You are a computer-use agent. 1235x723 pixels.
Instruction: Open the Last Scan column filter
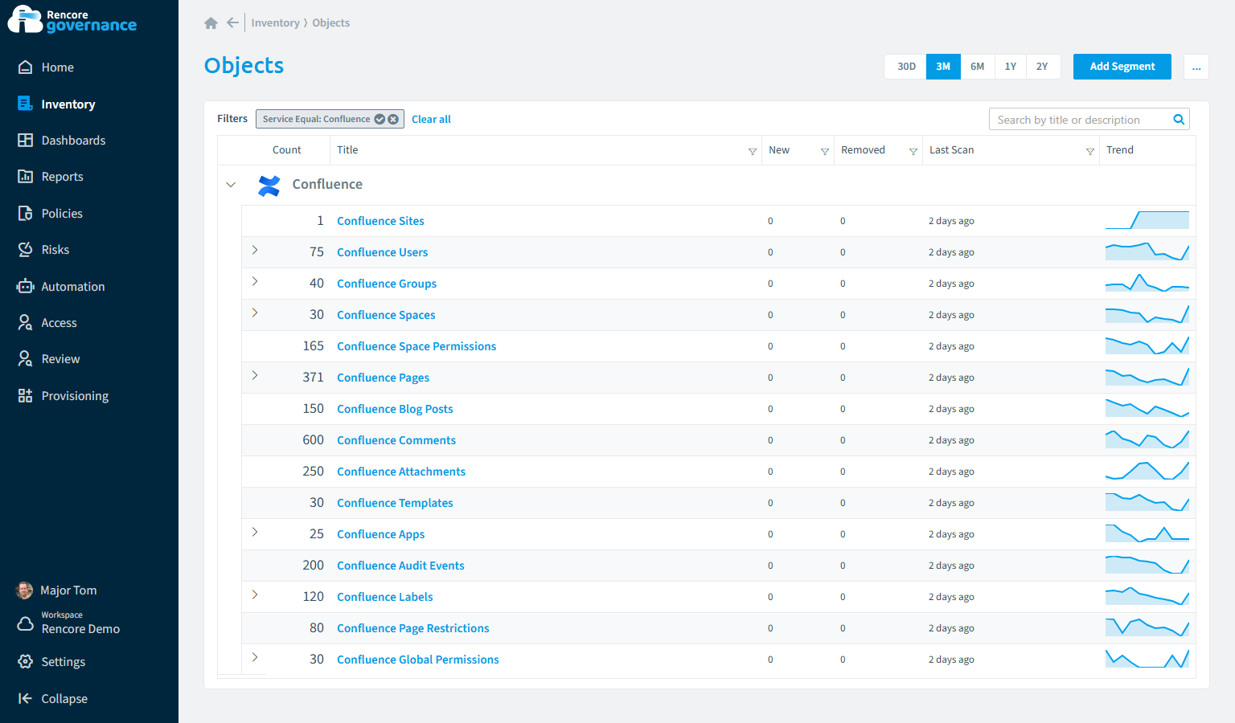point(1090,151)
